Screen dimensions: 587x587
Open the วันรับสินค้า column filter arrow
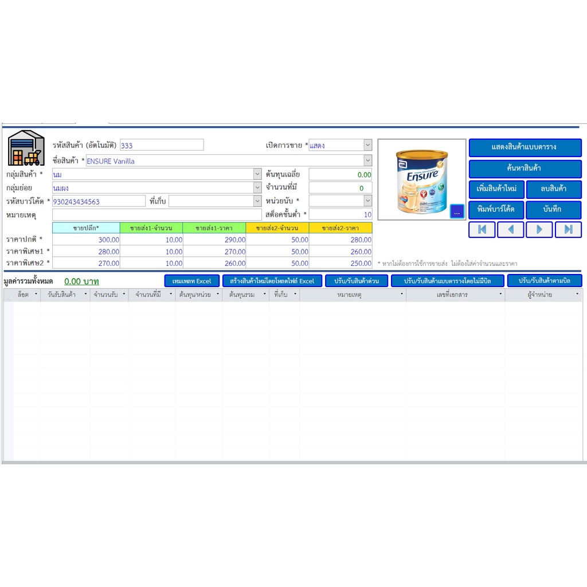pos(86,295)
